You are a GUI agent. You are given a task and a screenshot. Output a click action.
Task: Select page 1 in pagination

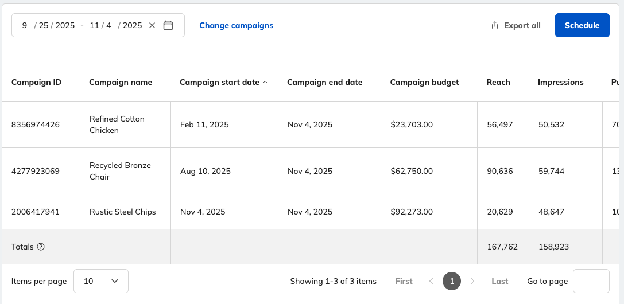click(x=452, y=281)
